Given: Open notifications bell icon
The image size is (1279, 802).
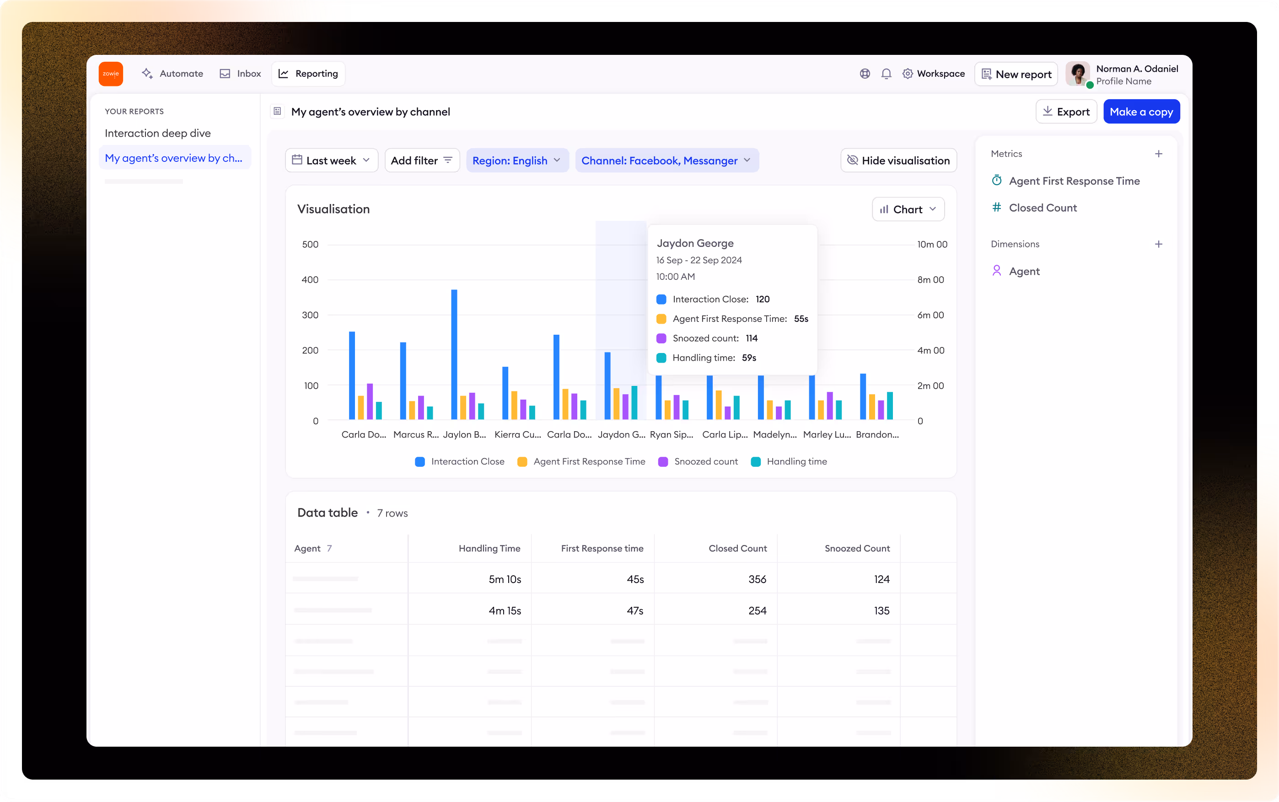Looking at the screenshot, I should coord(886,74).
